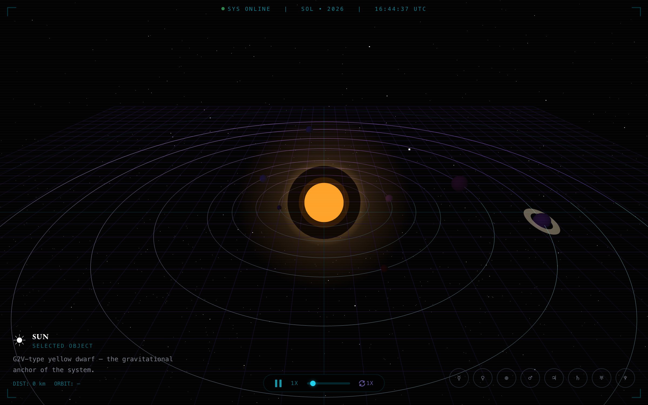The height and width of the screenshot is (405, 648).
Task: Select the Jupiter symbol button
Action: pyautogui.click(x=554, y=378)
